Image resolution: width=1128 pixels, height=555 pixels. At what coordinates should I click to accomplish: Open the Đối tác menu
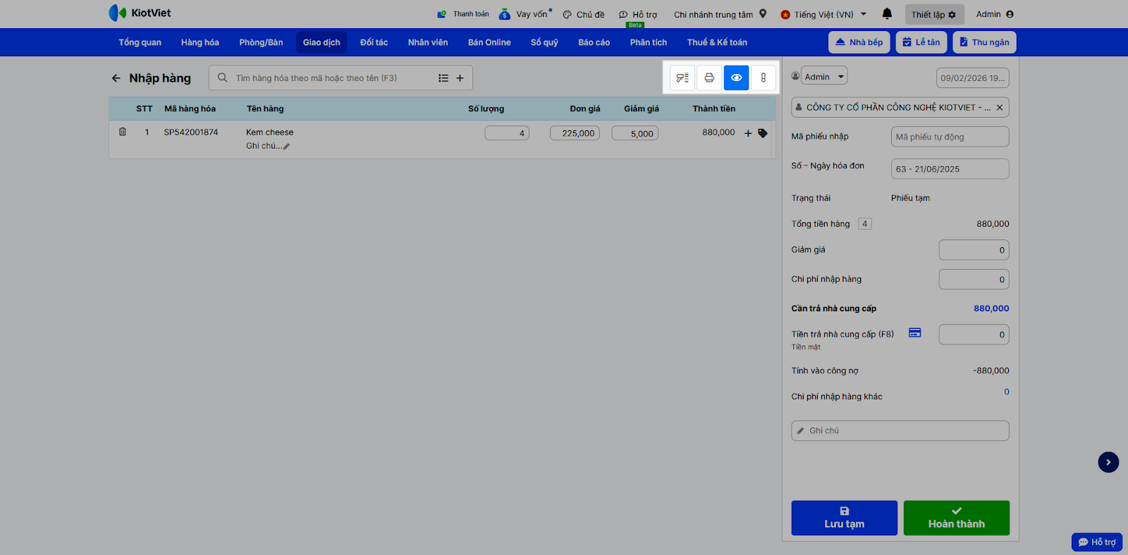[374, 42]
